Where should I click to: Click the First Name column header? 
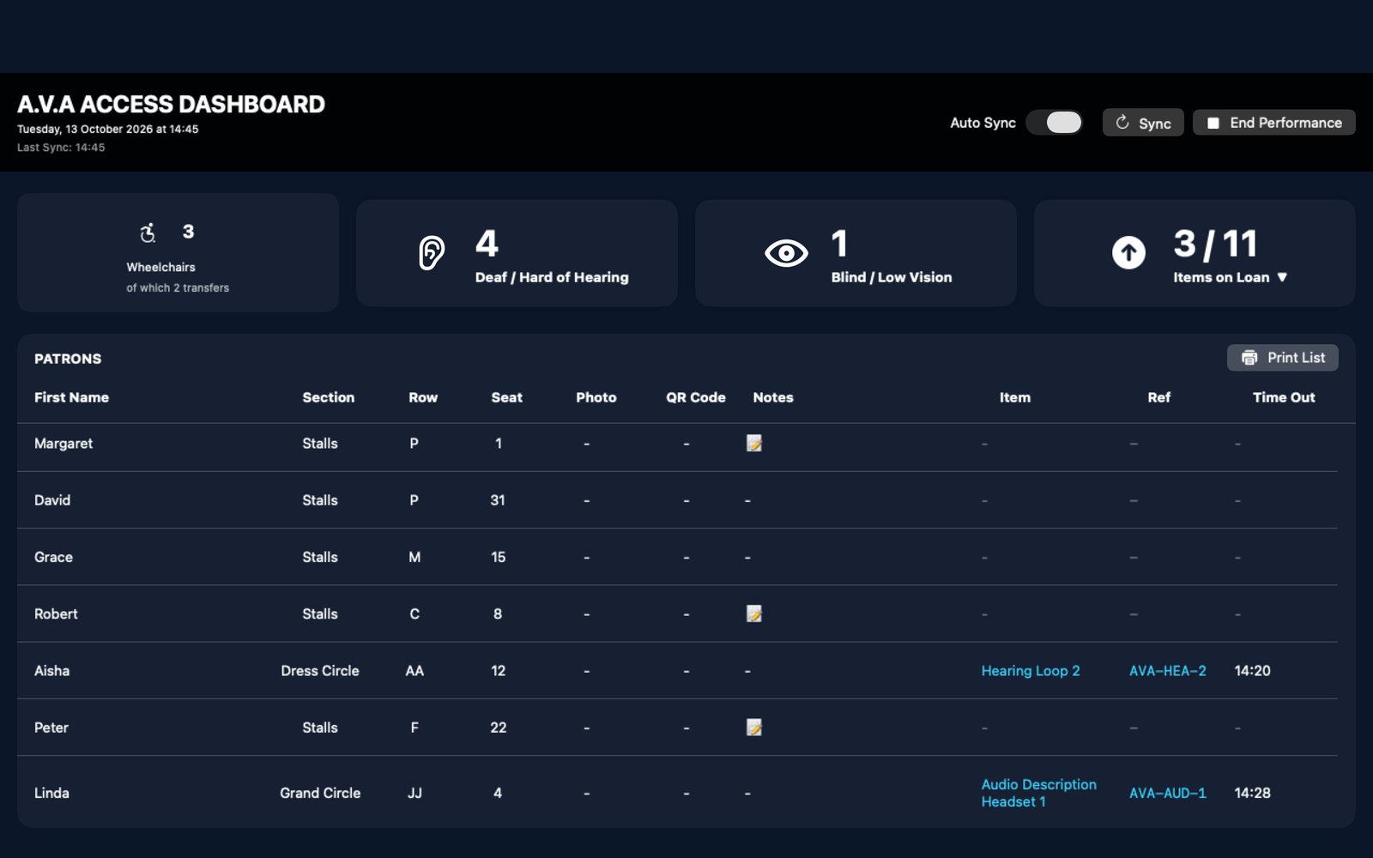coord(71,397)
